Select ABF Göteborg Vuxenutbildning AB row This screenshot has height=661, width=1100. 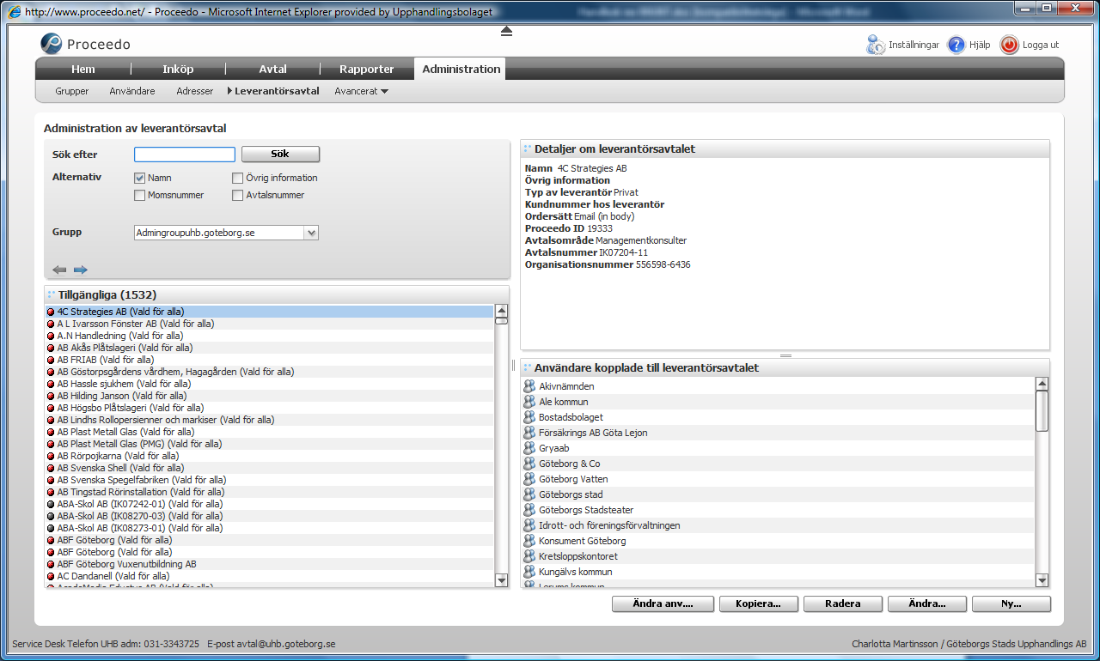coord(270,564)
